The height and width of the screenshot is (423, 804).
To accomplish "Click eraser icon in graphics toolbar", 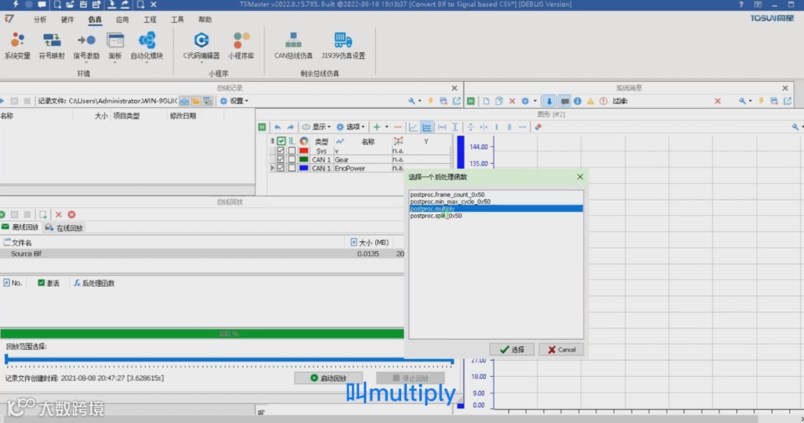I will pos(538,127).
